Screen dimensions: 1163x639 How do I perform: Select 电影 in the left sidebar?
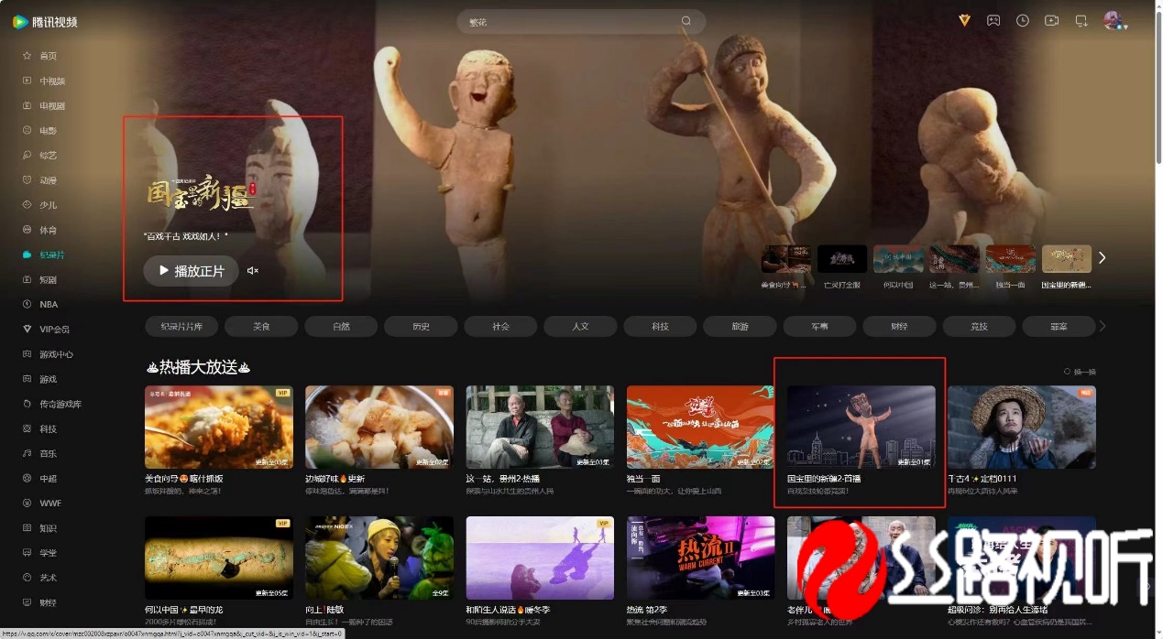48,131
